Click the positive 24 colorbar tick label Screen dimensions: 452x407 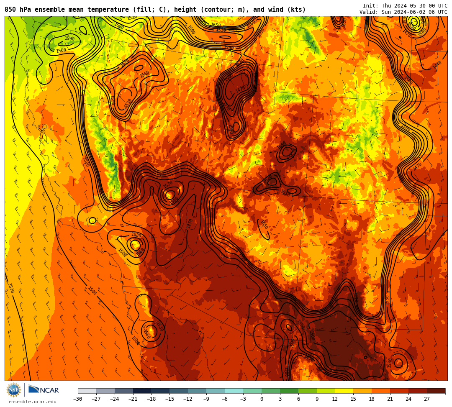tap(409, 399)
